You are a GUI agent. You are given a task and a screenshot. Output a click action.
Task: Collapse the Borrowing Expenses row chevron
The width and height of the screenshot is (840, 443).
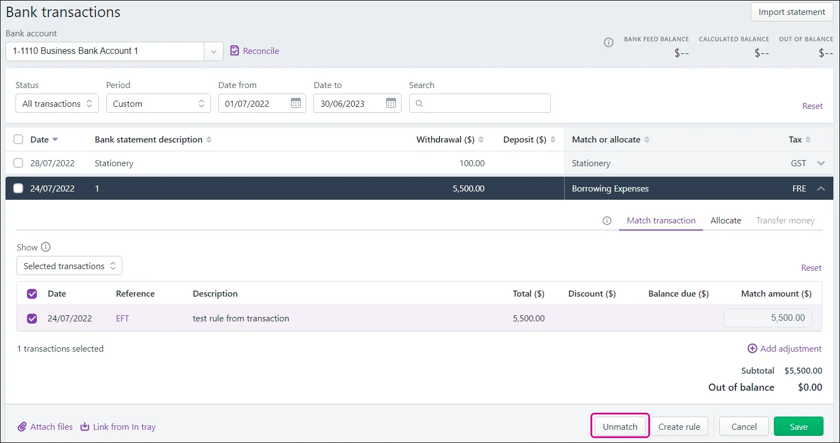[x=821, y=188]
